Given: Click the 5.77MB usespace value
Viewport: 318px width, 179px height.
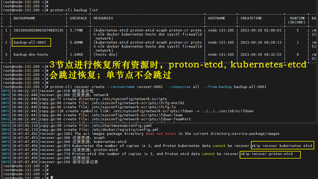Looking at the screenshot, I should 76,30.
